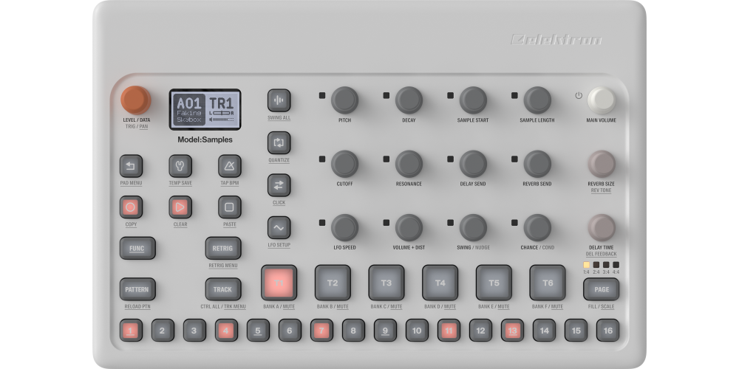Screen dimensions: 739x369
Task: Hit the red Record button
Action: click(131, 207)
